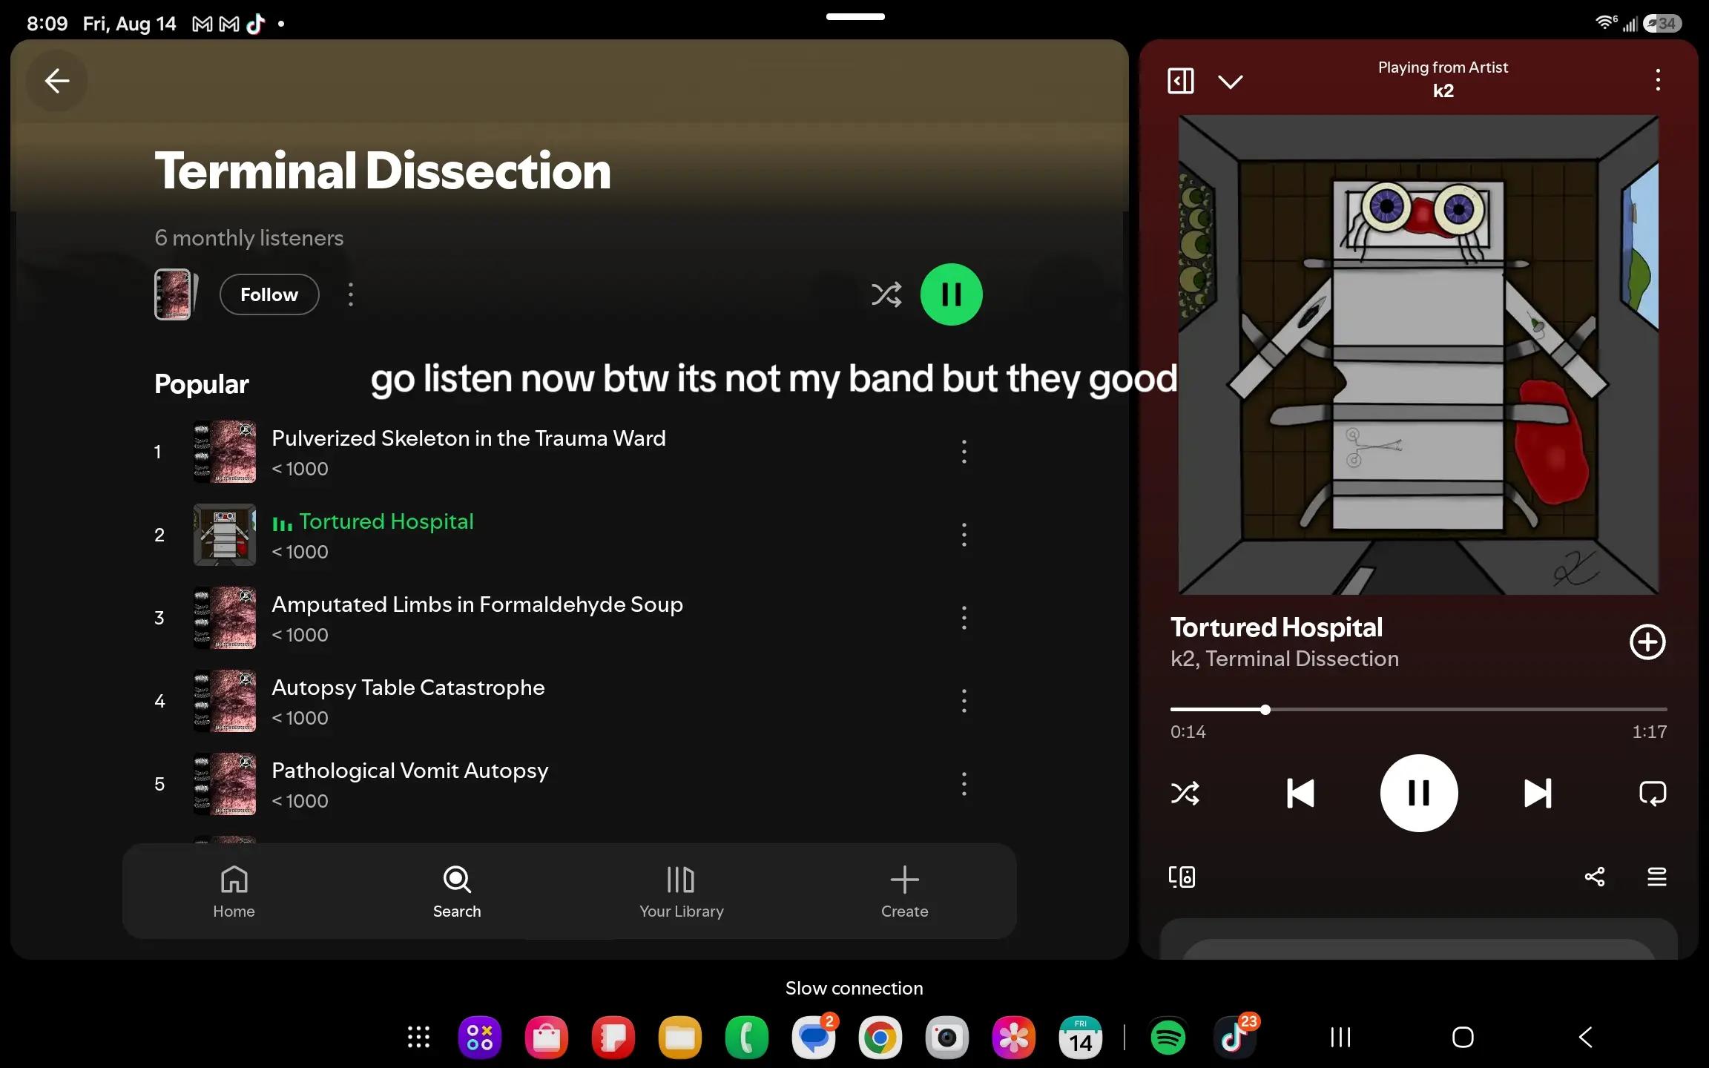Skip to the next track
The width and height of the screenshot is (1709, 1068).
click(1538, 794)
